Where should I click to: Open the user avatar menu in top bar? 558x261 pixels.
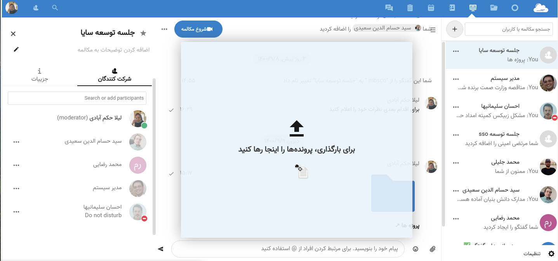coord(12,8)
